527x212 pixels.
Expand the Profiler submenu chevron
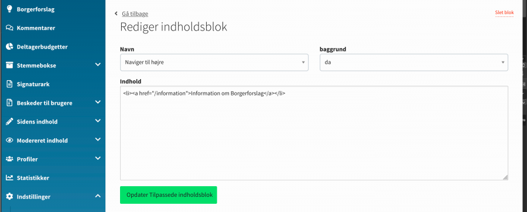tap(98, 158)
